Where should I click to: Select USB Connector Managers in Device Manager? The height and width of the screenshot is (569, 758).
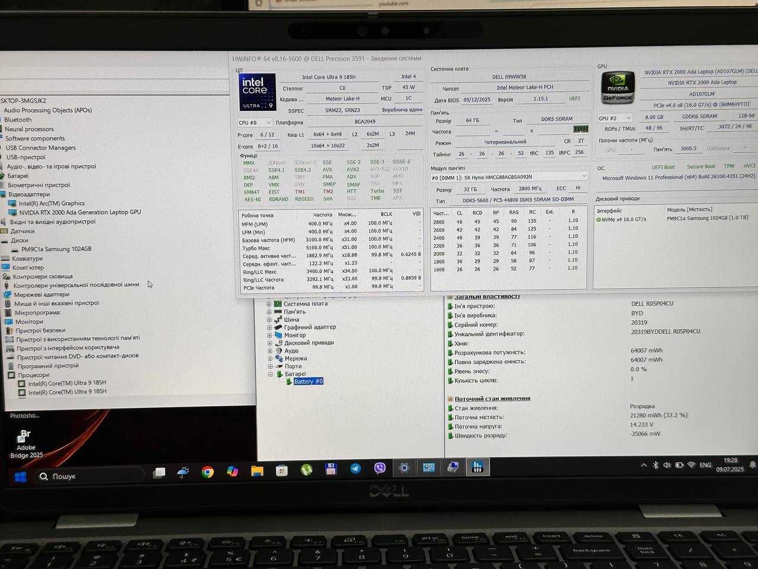click(41, 148)
